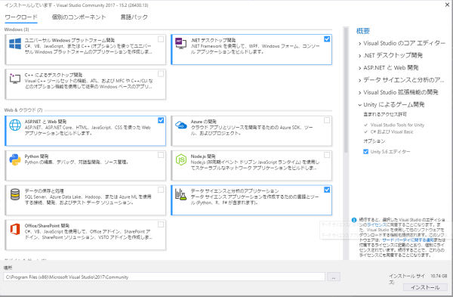Open the ライセンス link
Screen dimensions: 453x297
tap(377, 224)
